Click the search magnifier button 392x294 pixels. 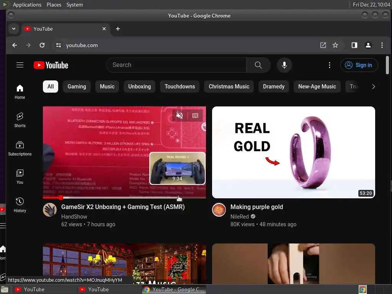coord(258,65)
